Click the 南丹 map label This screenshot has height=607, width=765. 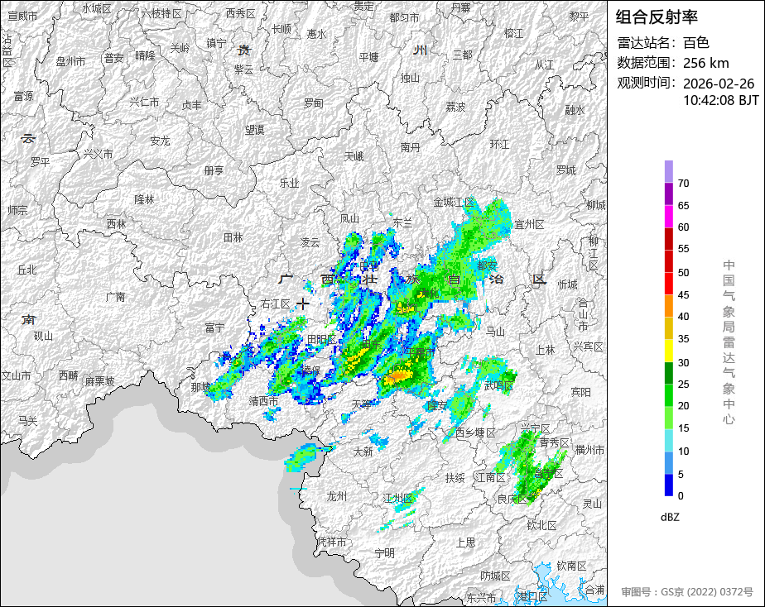pyautogui.click(x=410, y=147)
